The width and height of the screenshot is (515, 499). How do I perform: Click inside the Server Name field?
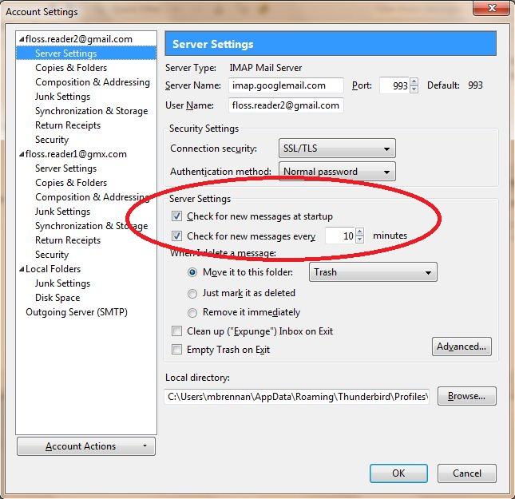(x=285, y=85)
